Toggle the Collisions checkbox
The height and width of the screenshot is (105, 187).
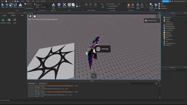click(x=28, y=4)
